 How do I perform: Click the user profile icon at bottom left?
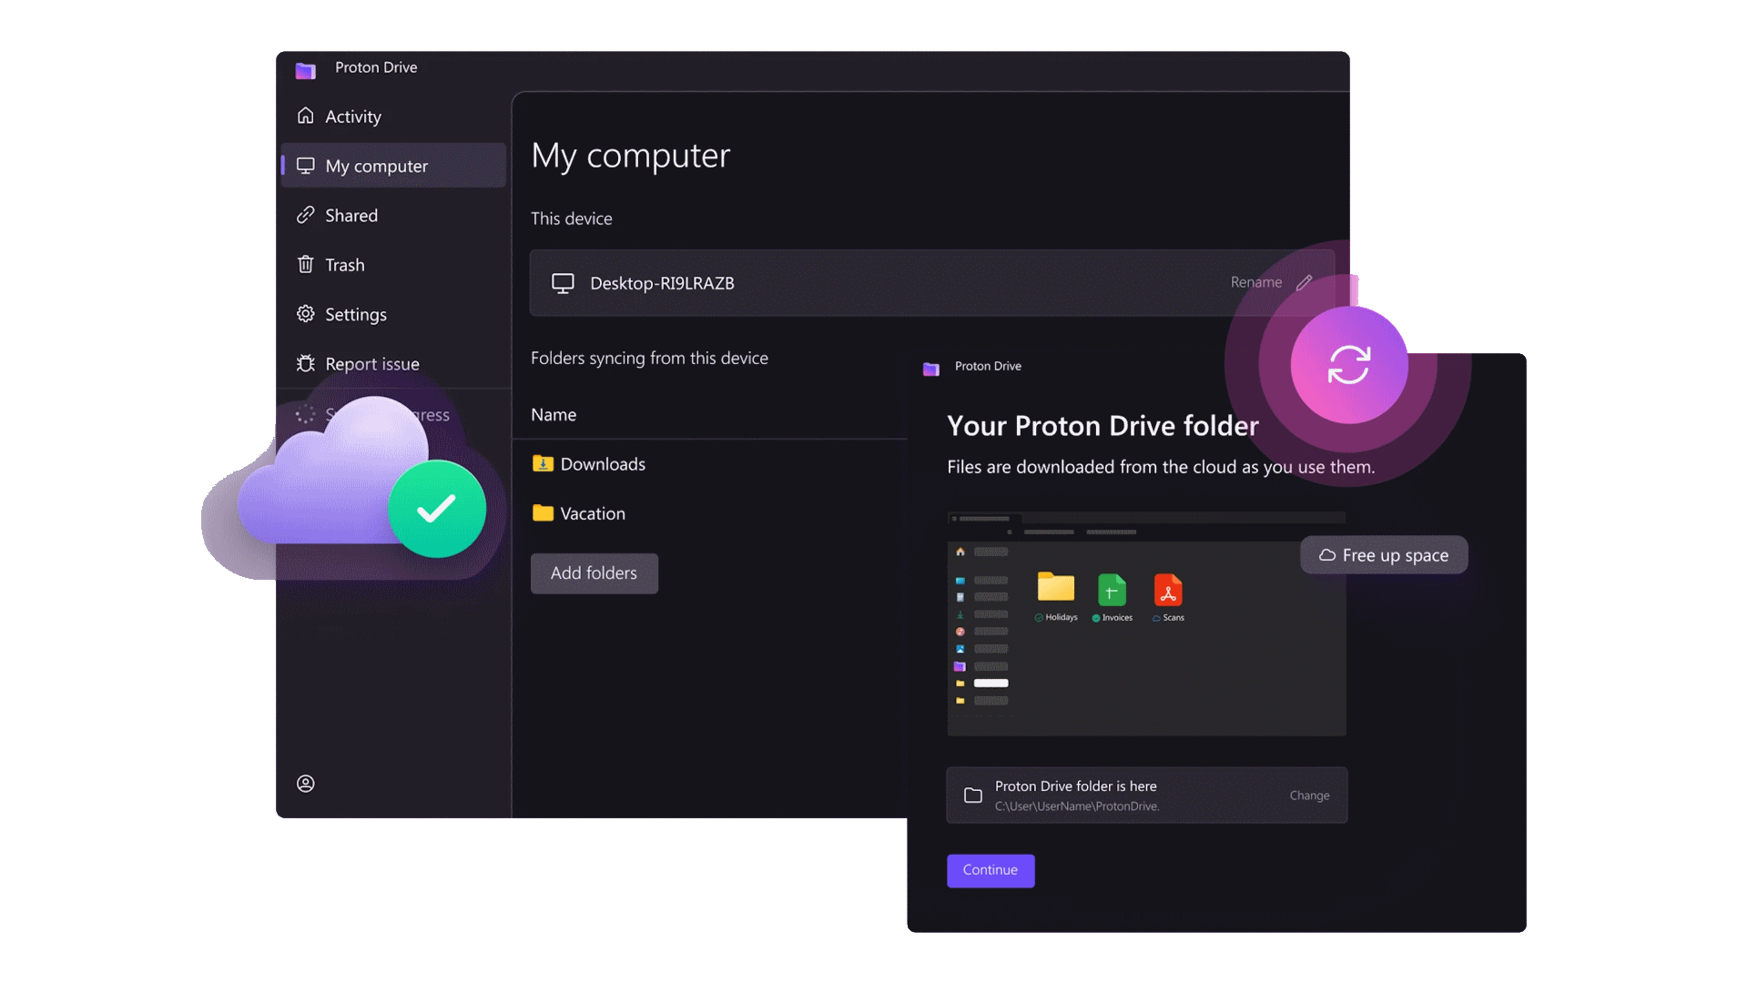(x=308, y=785)
